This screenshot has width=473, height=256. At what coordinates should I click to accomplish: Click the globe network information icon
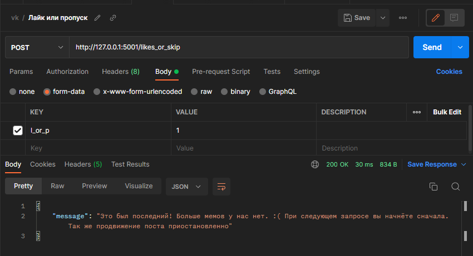(315, 164)
